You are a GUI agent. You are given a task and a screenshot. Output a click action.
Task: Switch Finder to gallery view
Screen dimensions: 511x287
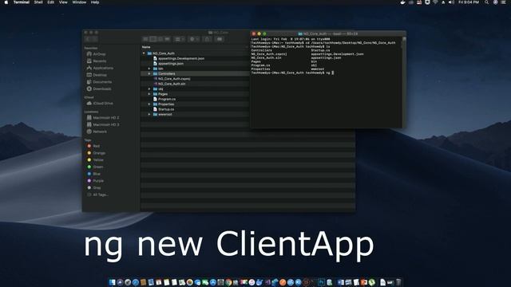(167, 39)
